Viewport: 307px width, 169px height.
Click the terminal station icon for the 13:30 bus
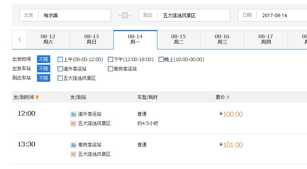(x=73, y=154)
